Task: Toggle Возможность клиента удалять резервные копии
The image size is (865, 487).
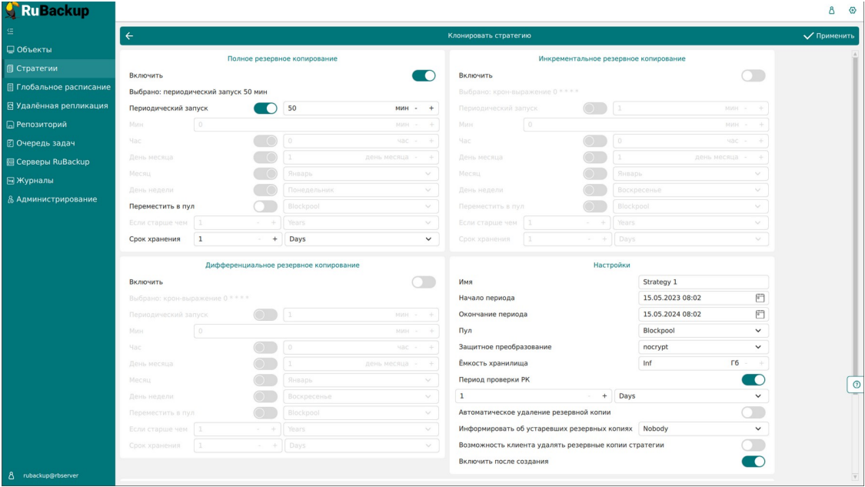Action: pos(753,445)
